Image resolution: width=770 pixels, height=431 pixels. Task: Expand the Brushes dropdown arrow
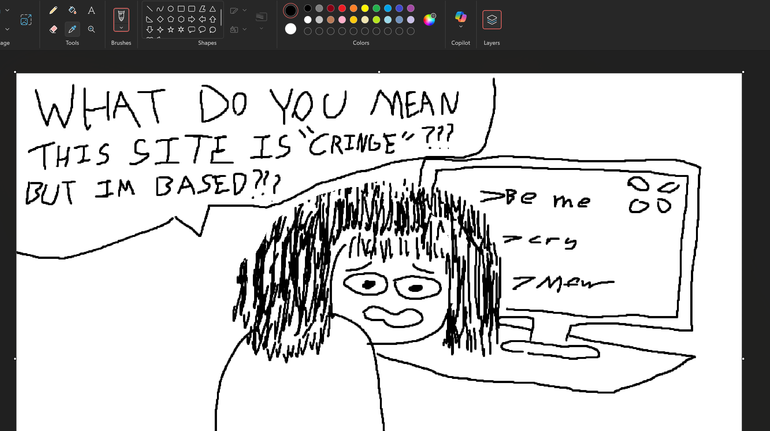click(x=121, y=28)
